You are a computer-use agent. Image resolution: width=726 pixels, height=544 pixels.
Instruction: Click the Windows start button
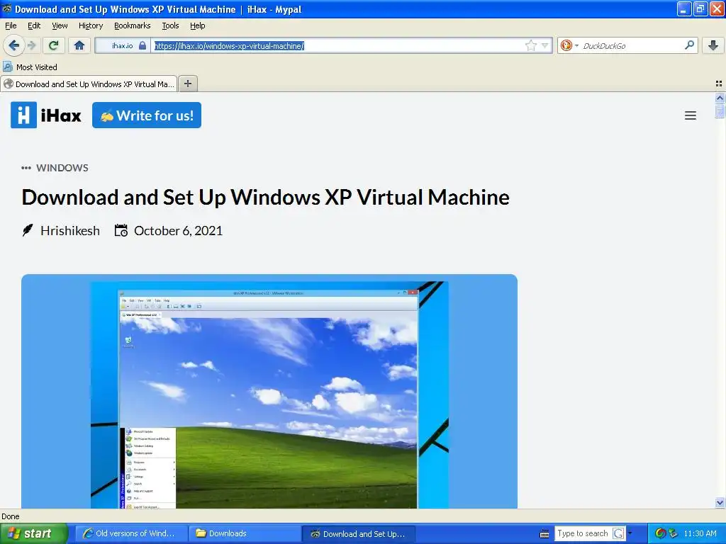(33, 533)
